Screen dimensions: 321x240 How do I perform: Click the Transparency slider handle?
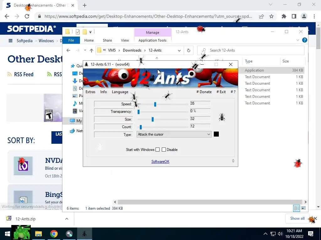coord(139,112)
